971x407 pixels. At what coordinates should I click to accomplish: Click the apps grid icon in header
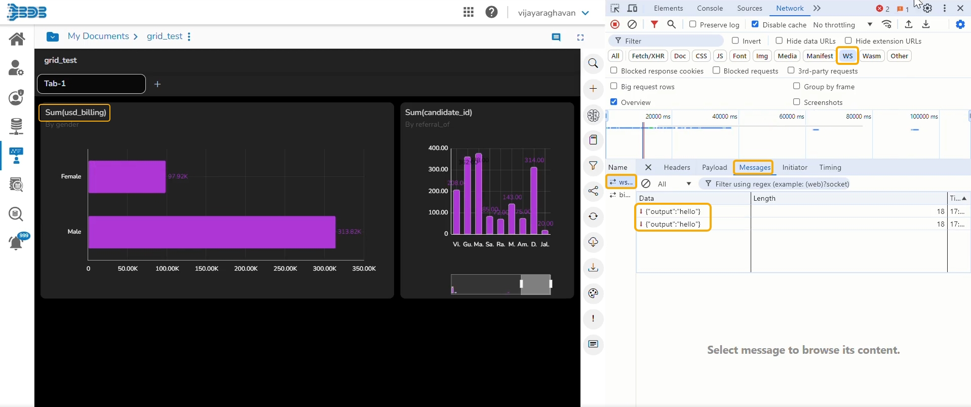469,12
